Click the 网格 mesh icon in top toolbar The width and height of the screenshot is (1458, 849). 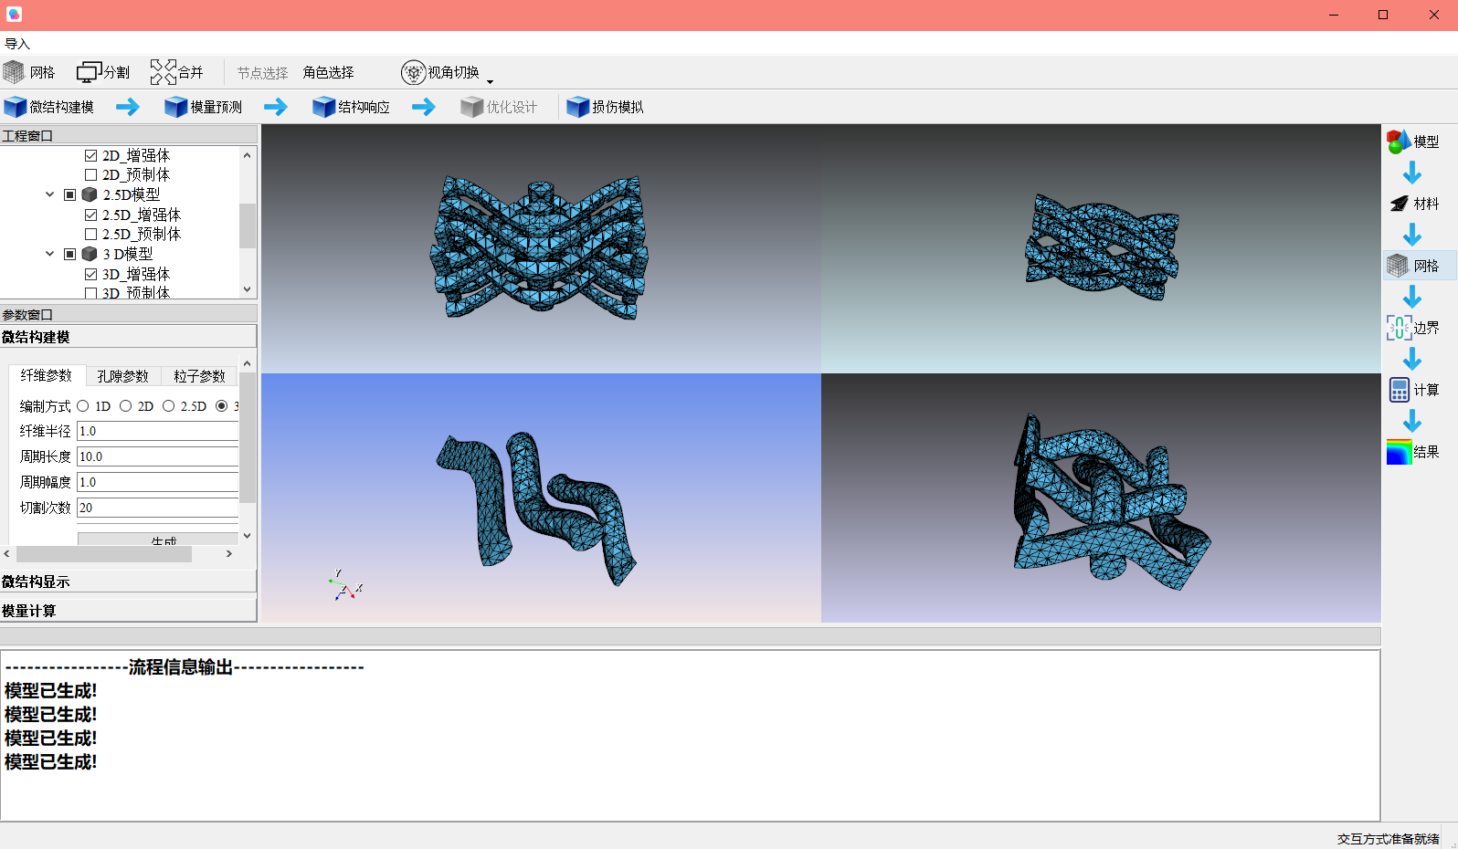(14, 72)
